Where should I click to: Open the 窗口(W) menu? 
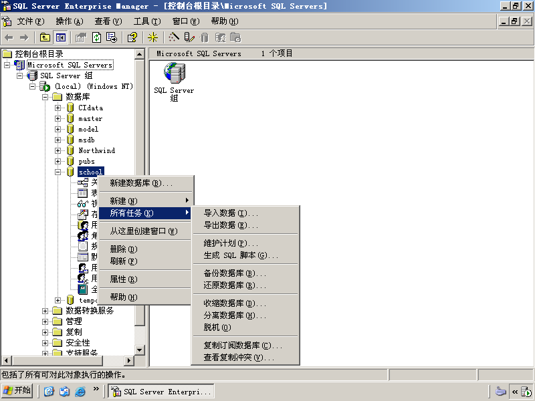[x=186, y=21]
